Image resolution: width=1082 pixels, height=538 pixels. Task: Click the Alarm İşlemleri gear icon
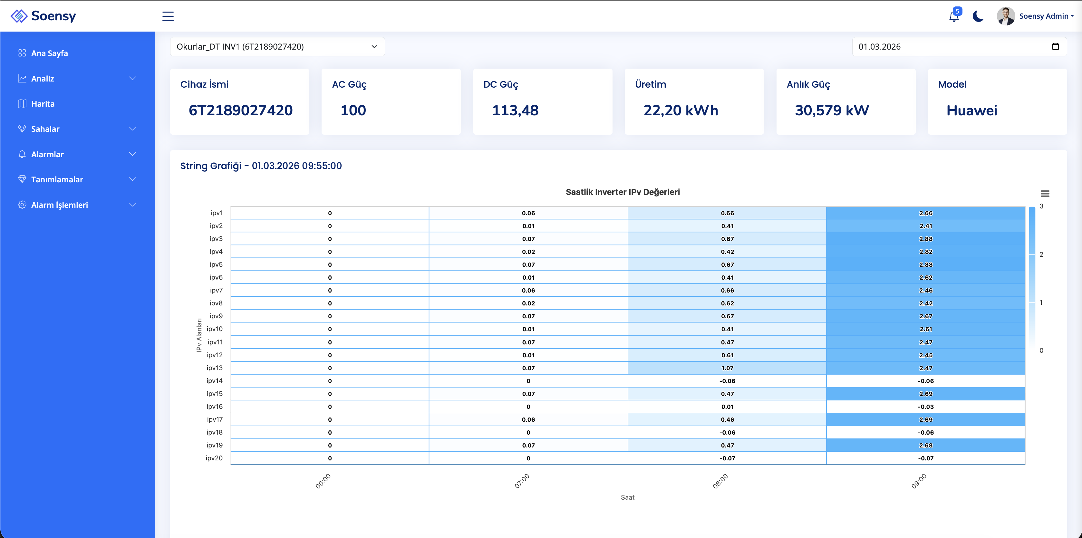(22, 205)
